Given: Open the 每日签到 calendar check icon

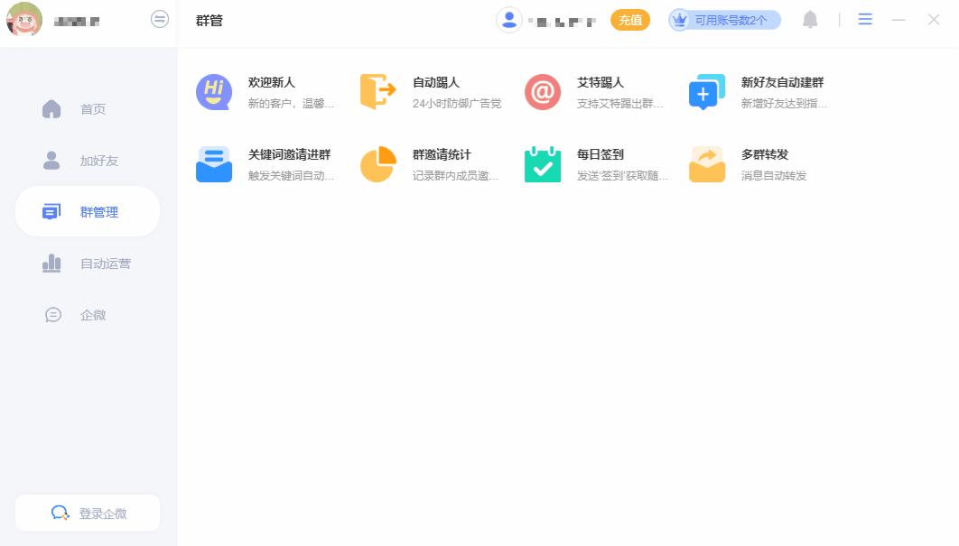Looking at the screenshot, I should click(x=543, y=164).
